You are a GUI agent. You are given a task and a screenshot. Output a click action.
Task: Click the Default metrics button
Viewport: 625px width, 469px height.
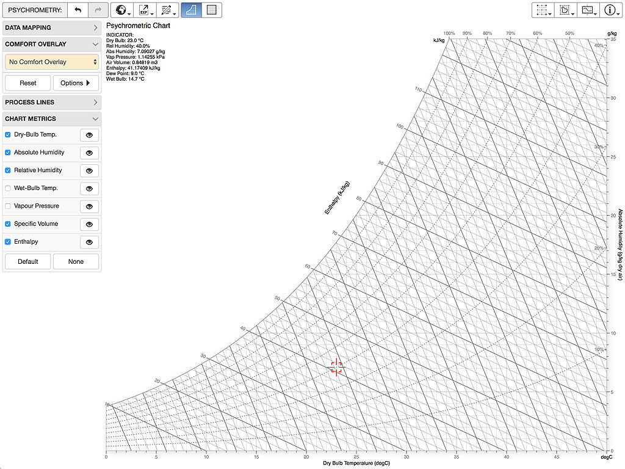pyautogui.click(x=27, y=261)
